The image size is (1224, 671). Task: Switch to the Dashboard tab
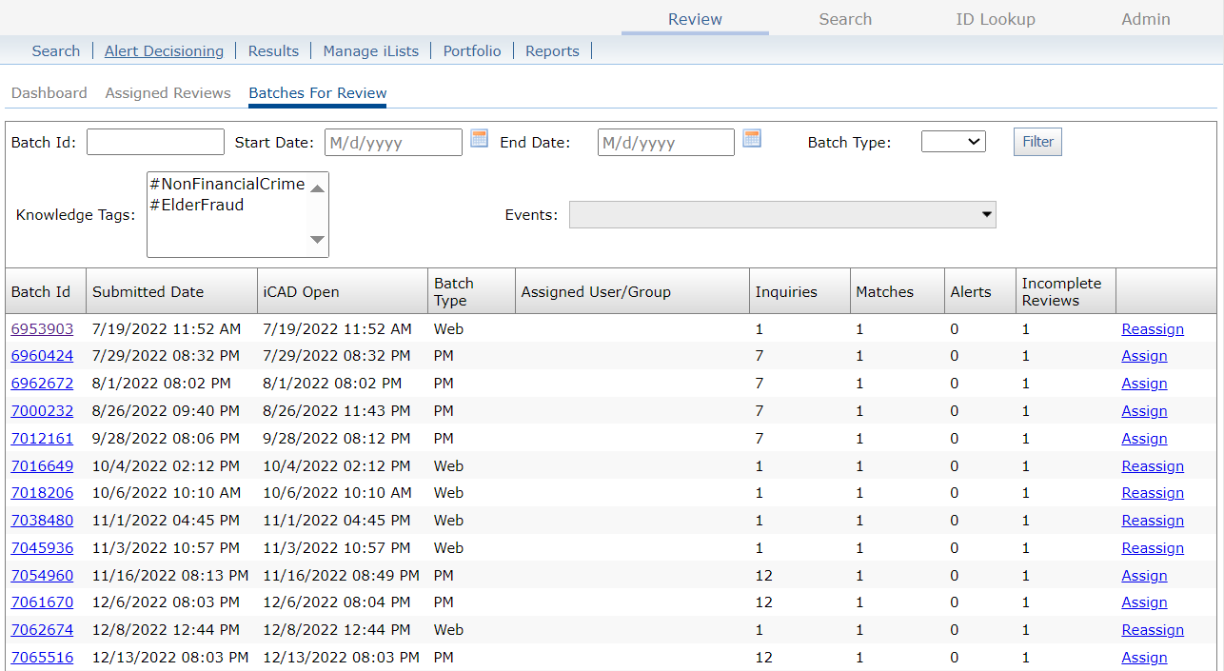(49, 92)
